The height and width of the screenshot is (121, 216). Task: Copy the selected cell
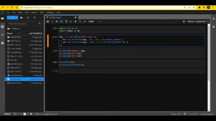click(61, 22)
